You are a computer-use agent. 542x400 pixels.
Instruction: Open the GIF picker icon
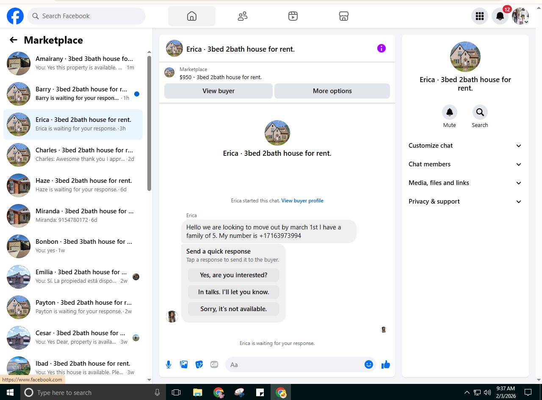[214, 364]
